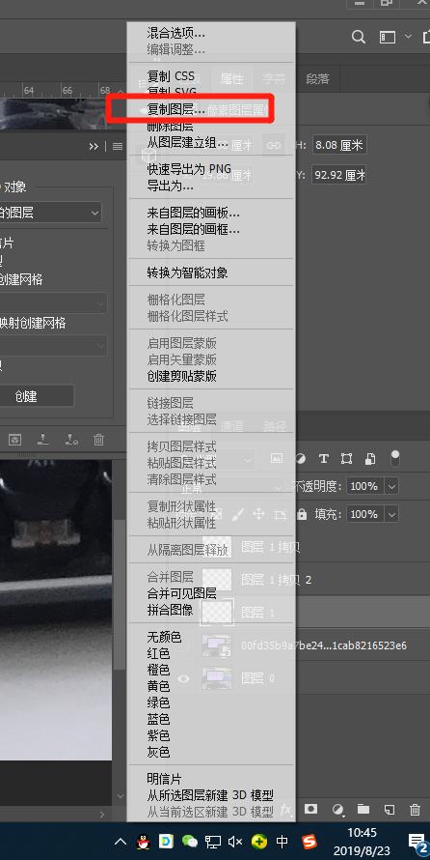Open the 的图层 source dropdown
This screenshot has width=430, height=860.
point(49,213)
